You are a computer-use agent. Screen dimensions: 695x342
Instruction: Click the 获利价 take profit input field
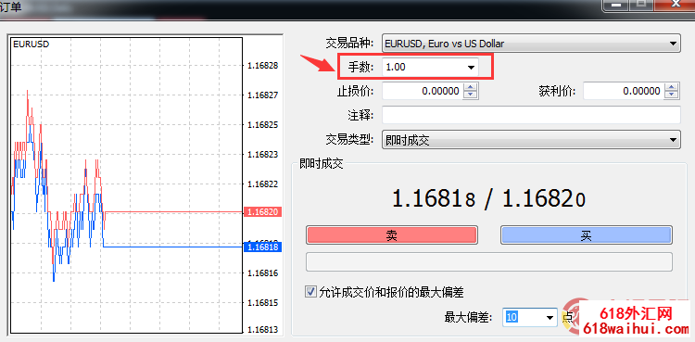point(624,92)
